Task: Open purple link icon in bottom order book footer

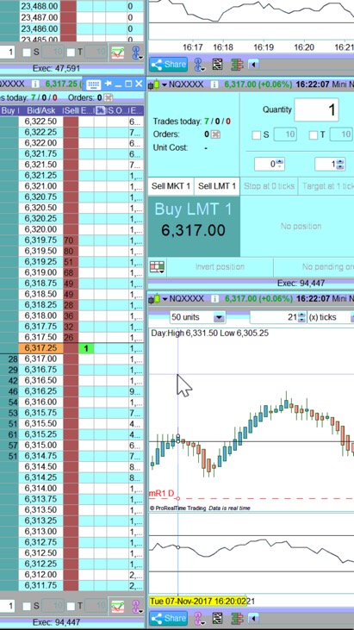Action: pos(137,606)
